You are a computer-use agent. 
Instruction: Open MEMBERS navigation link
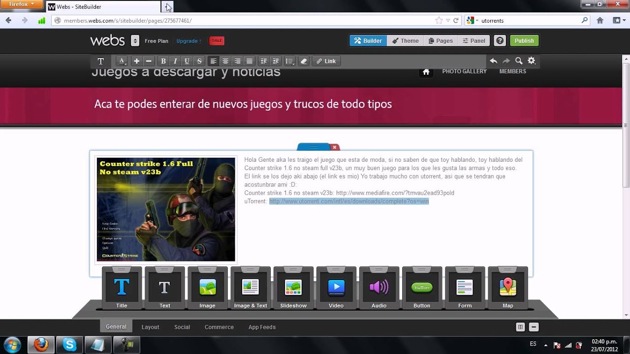coord(512,71)
